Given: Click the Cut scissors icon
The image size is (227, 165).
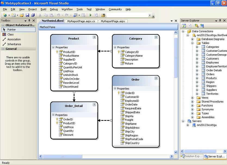Looking at the screenshot, I should coord(40,15).
